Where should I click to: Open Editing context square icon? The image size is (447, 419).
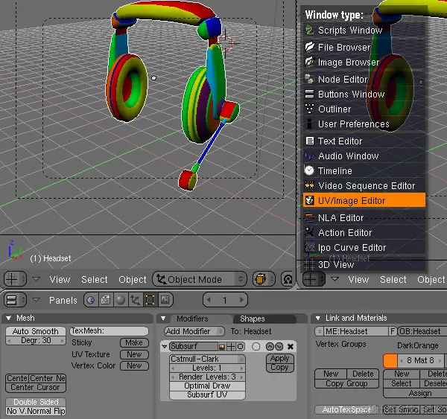pyautogui.click(x=150, y=300)
